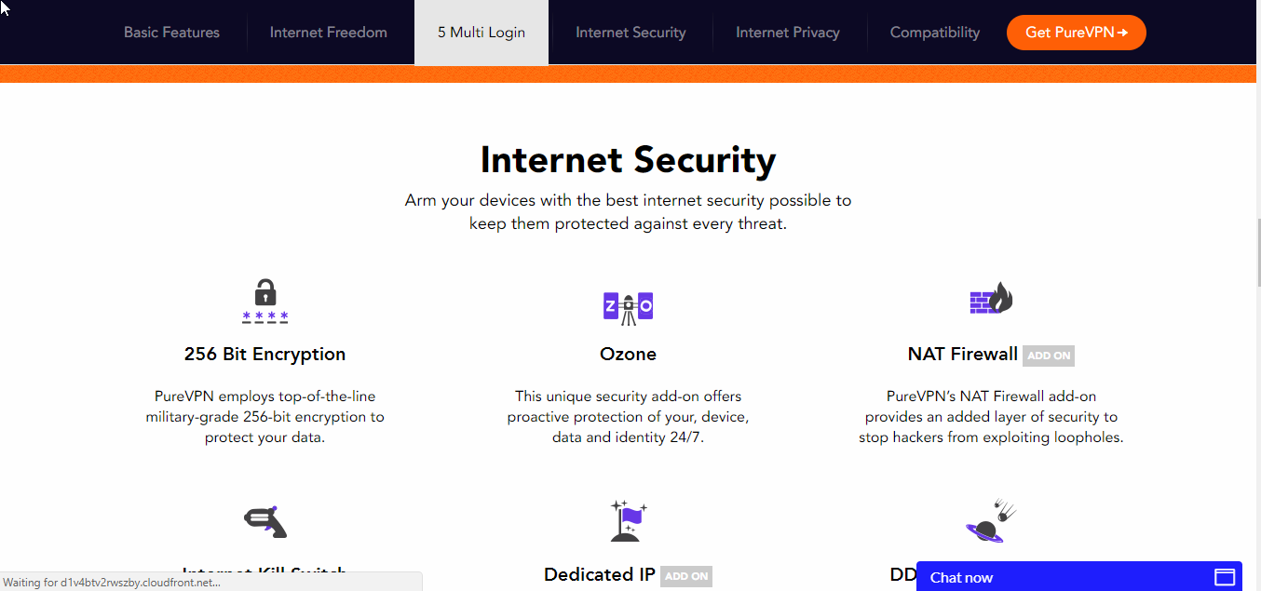Click the Ozone heading text
The height and width of the screenshot is (591, 1261).
[628, 355]
